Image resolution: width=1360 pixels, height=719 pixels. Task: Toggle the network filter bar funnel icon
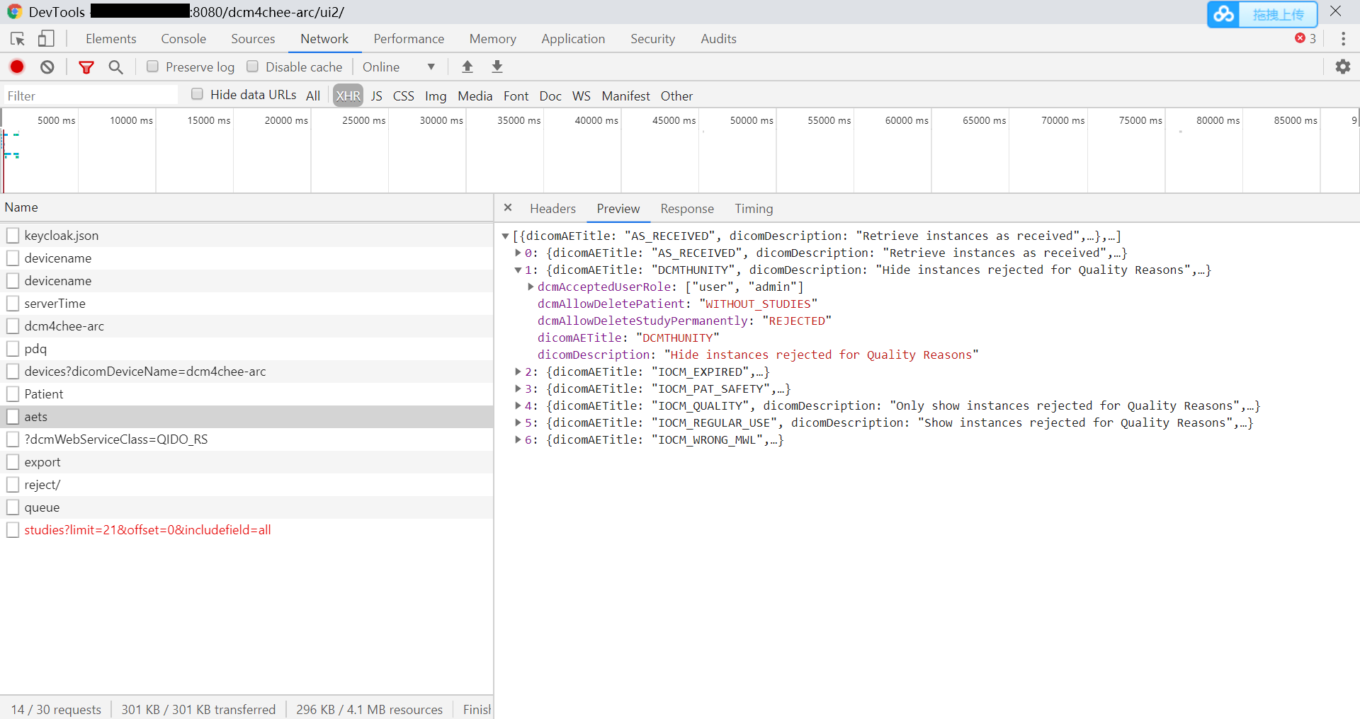[x=86, y=67]
